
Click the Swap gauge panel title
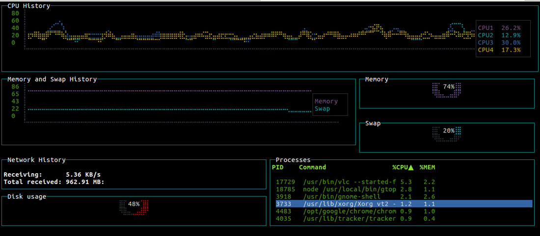(373, 123)
